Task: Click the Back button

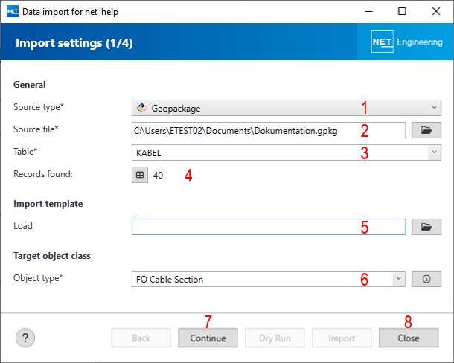Action: click(141, 338)
